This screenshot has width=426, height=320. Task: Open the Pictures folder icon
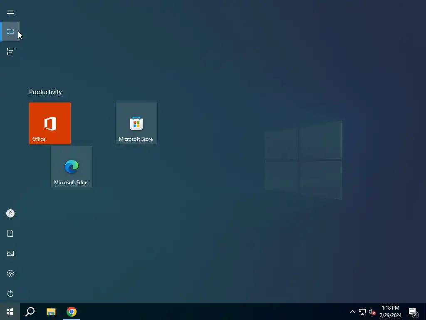(10, 253)
